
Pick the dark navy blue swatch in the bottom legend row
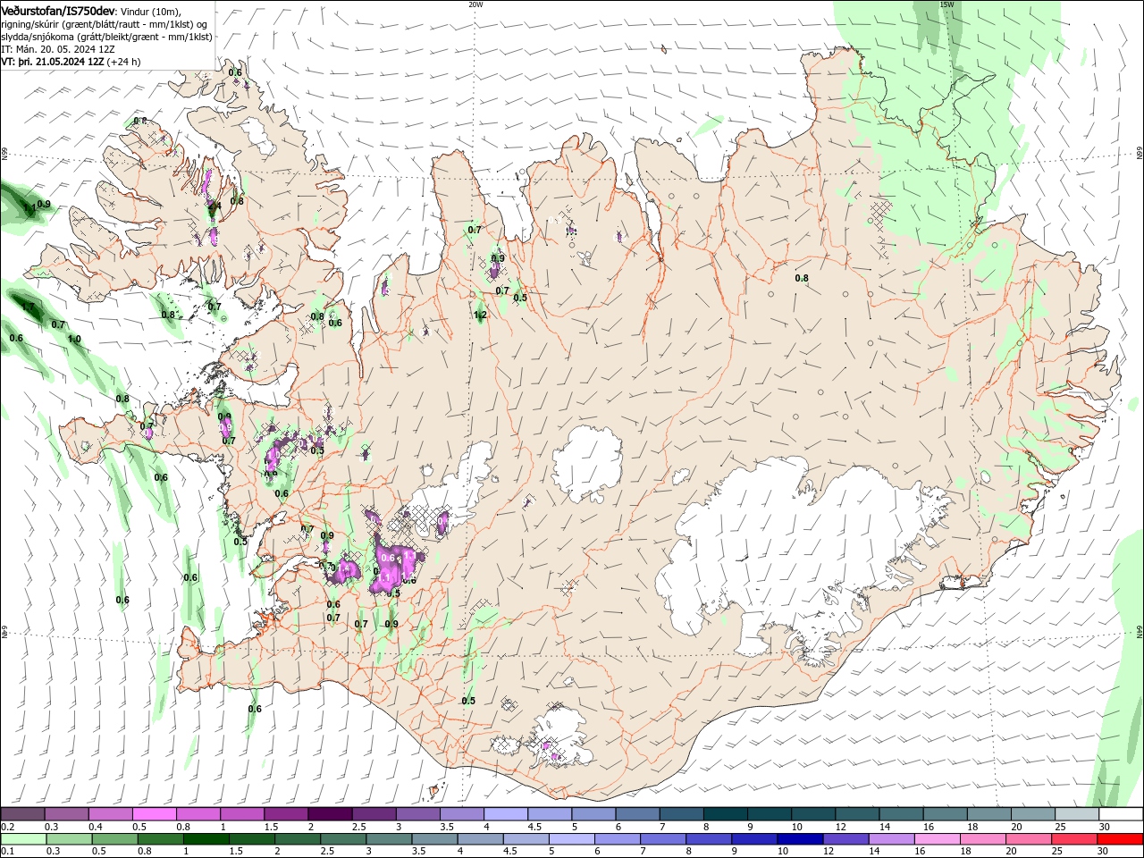click(799, 839)
